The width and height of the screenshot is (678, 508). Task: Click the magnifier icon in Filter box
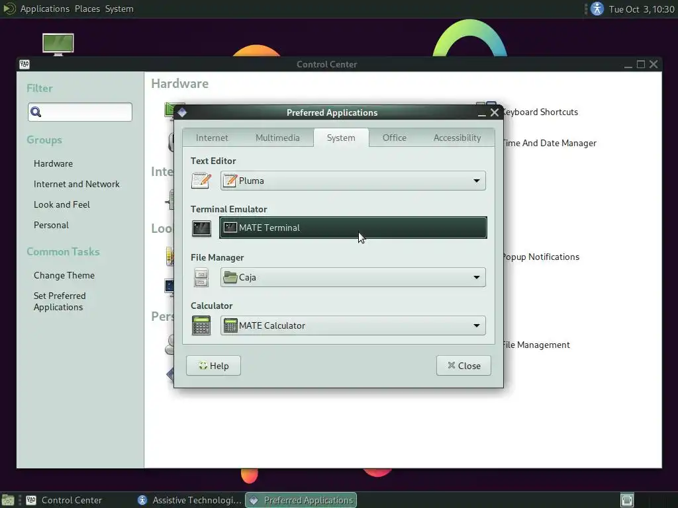[36, 112]
